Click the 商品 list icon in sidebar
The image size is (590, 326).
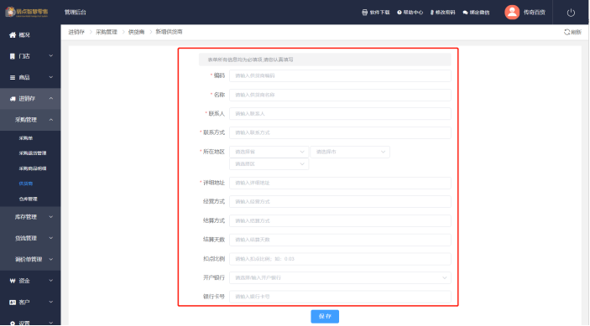[x=13, y=77]
